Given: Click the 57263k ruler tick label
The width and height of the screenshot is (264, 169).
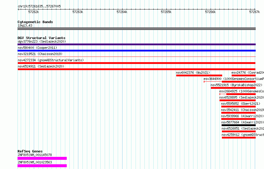Looking at the screenshot, I should point(78,12).
